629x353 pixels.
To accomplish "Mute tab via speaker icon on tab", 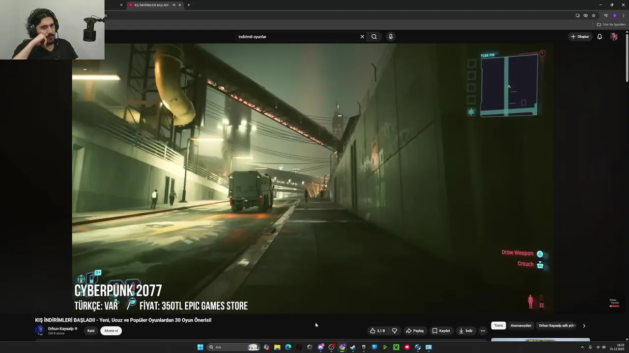I will coord(173,5).
